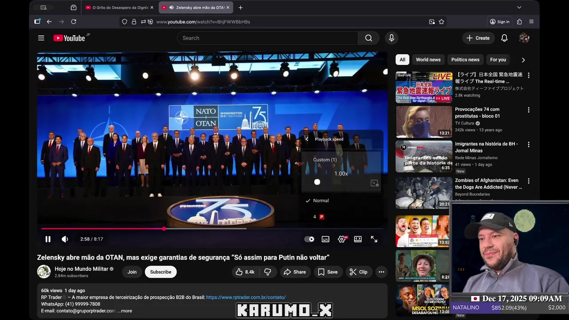This screenshot has width=569, height=320.
Task: Reload the current page
Action: pyautogui.click(x=74, y=21)
